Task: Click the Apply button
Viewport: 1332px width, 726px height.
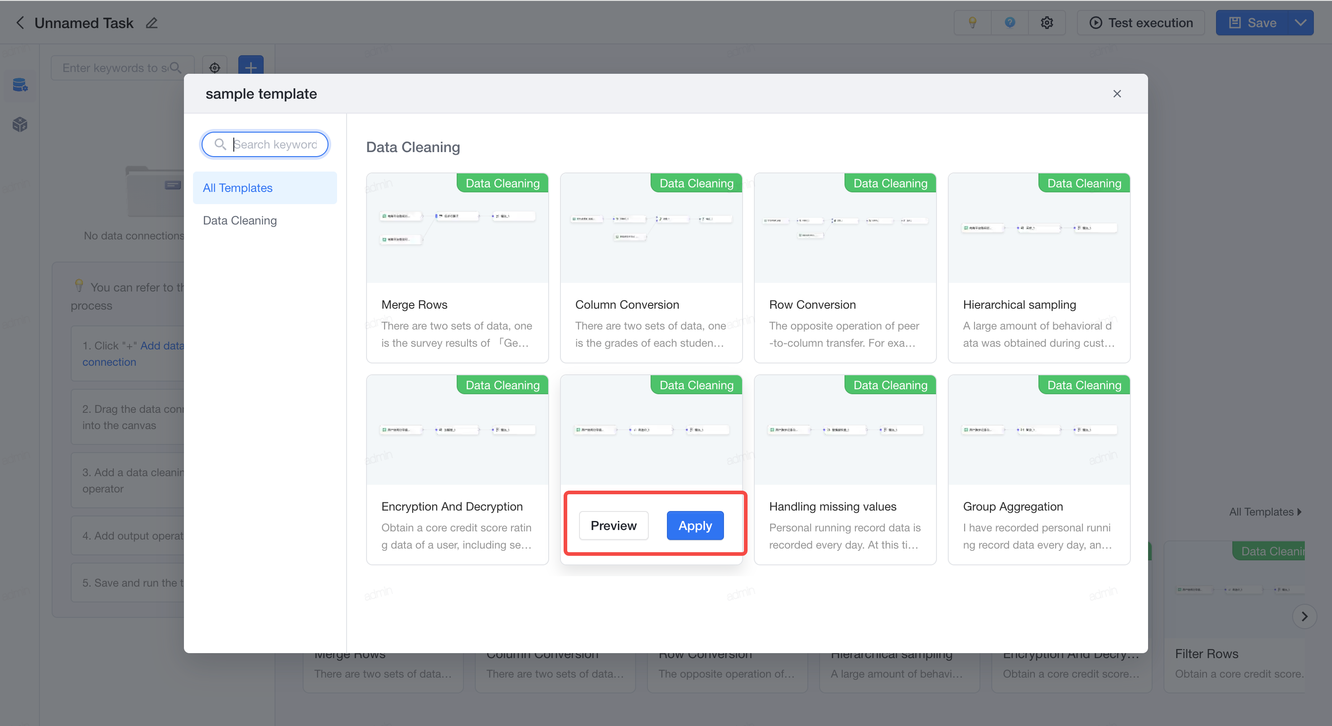Action: [695, 525]
